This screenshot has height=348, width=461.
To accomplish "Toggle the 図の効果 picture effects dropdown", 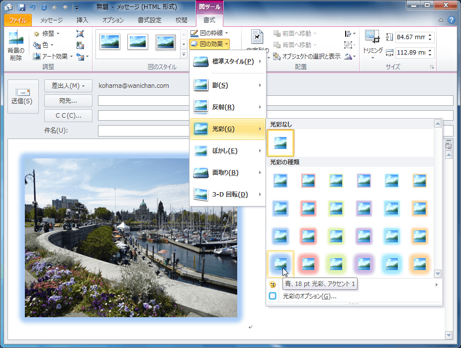I will coord(209,44).
